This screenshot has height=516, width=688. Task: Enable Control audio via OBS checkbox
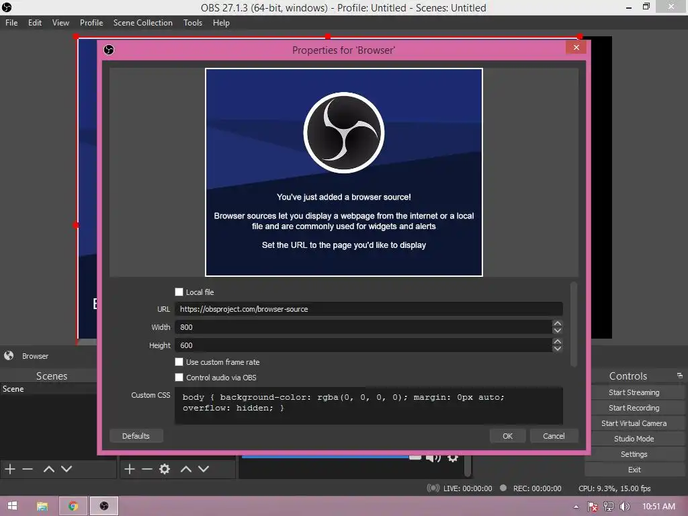(179, 378)
